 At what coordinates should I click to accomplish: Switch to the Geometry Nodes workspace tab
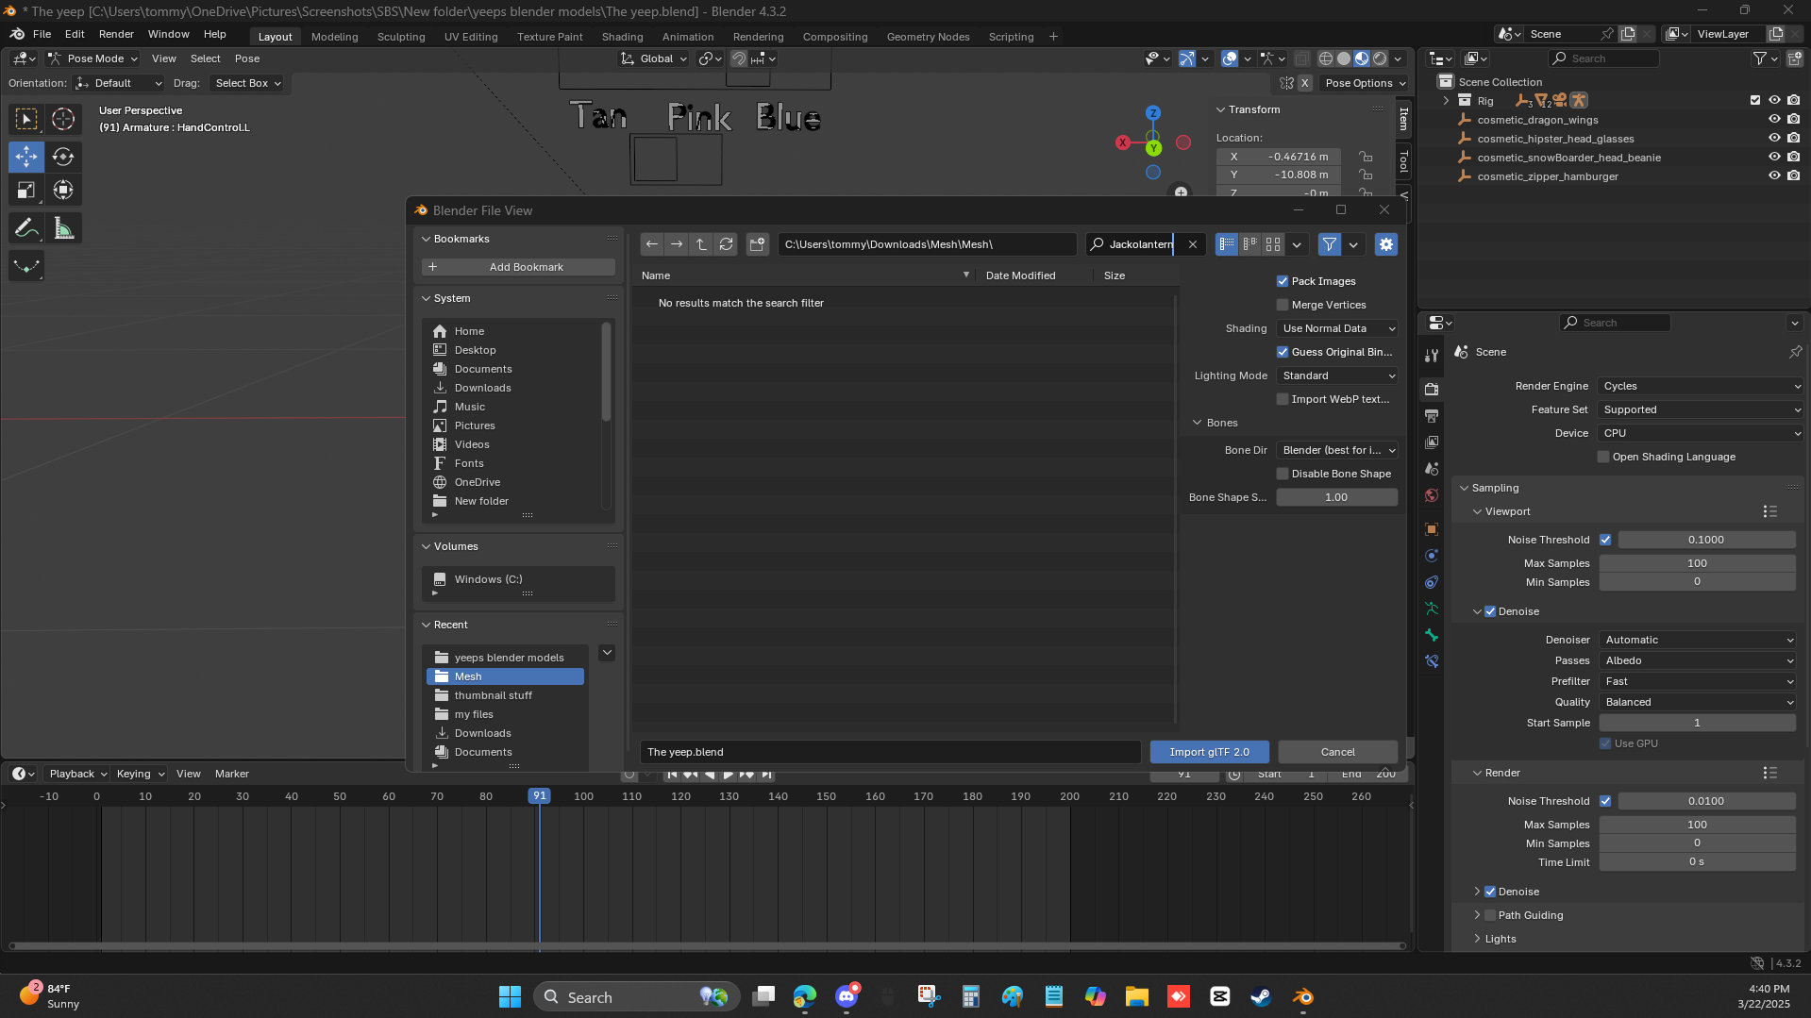(x=929, y=37)
